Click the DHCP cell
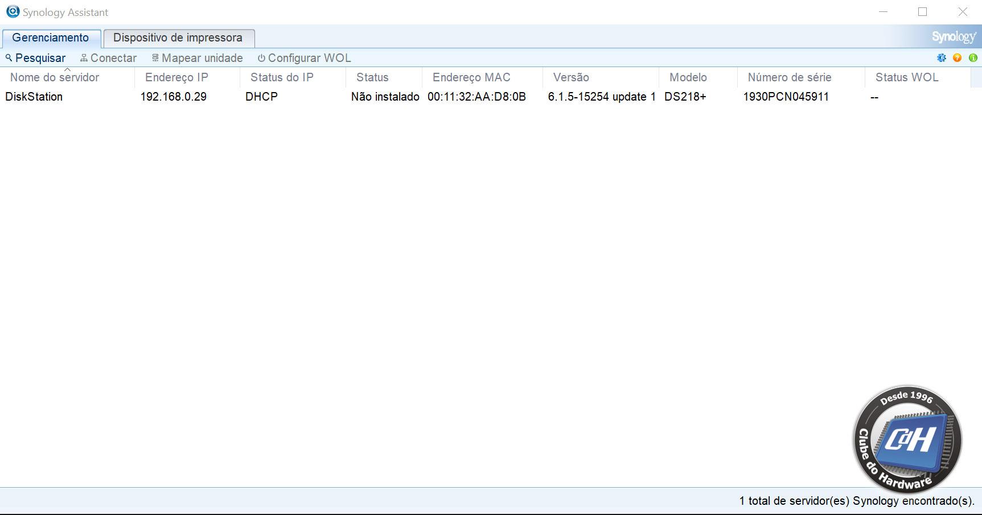982x515 pixels. 261,97
